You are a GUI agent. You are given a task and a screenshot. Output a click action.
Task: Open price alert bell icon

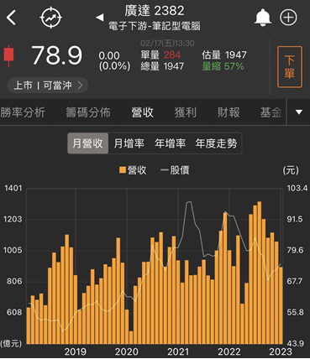[263, 18]
